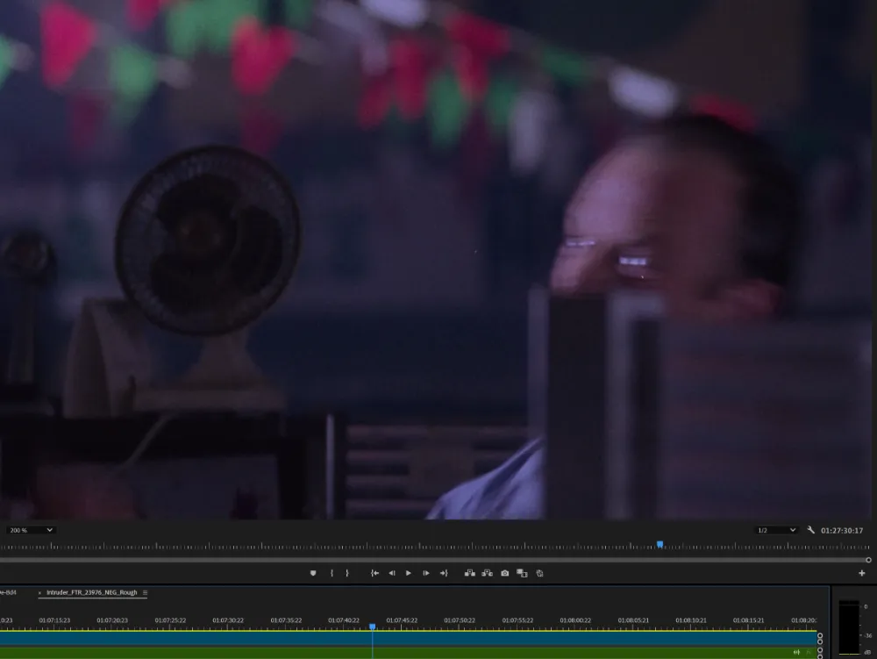Open the 1/2 playback resolution dropdown
The height and width of the screenshot is (659, 877).
[x=777, y=530]
